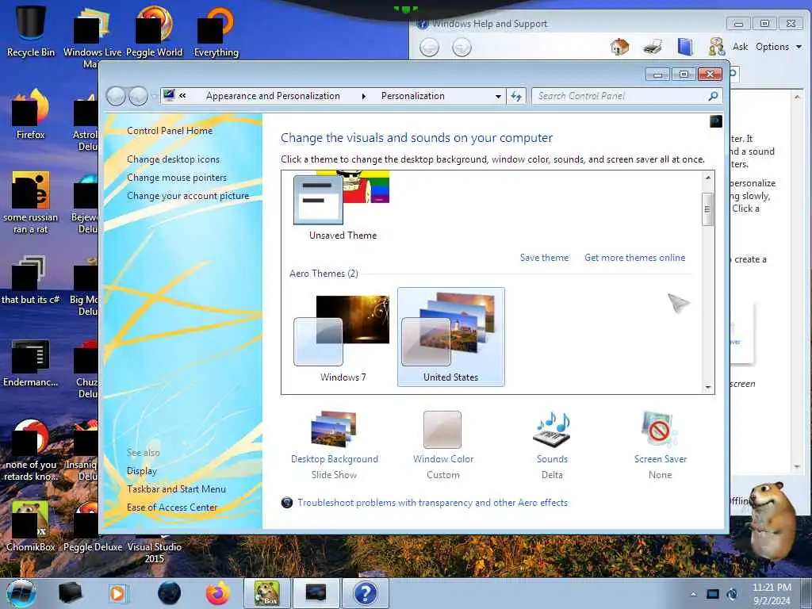Open Firefox desktop icon

tap(31, 114)
